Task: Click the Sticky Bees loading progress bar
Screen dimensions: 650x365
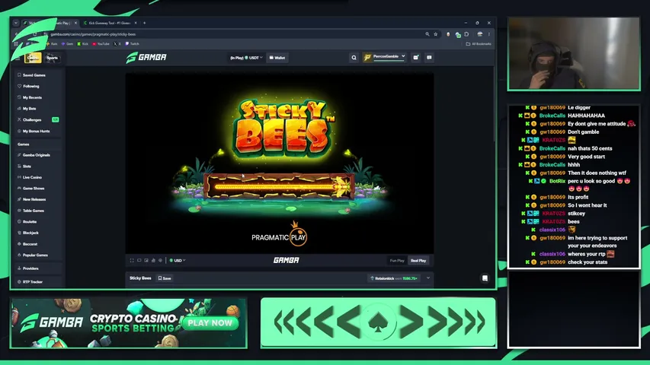Action: (279, 186)
